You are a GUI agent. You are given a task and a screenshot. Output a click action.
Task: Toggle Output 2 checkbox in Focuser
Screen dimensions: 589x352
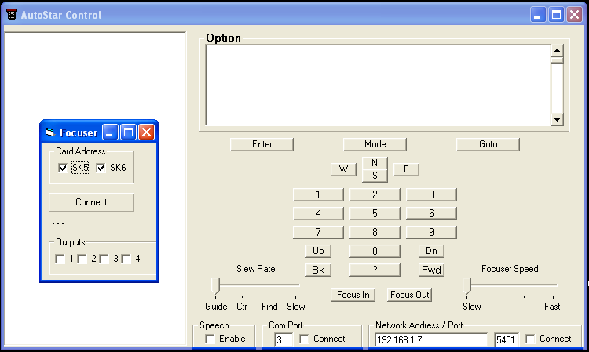click(82, 259)
